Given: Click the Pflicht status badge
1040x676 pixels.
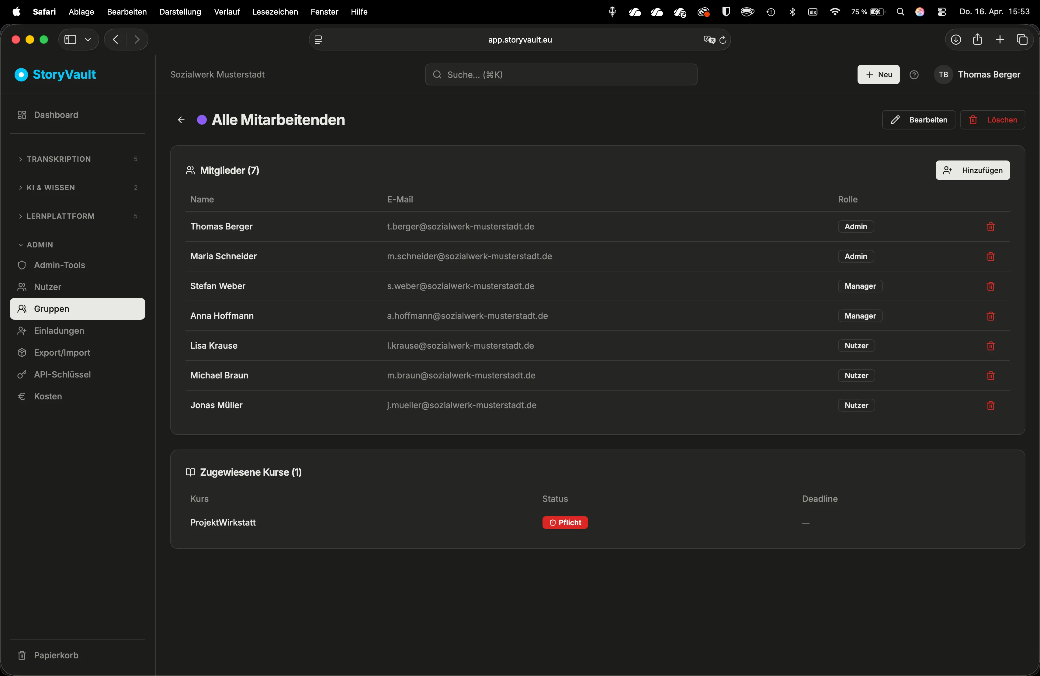Looking at the screenshot, I should pos(565,523).
